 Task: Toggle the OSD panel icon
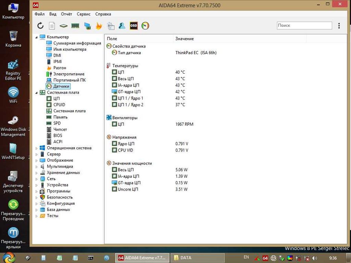point(134,26)
